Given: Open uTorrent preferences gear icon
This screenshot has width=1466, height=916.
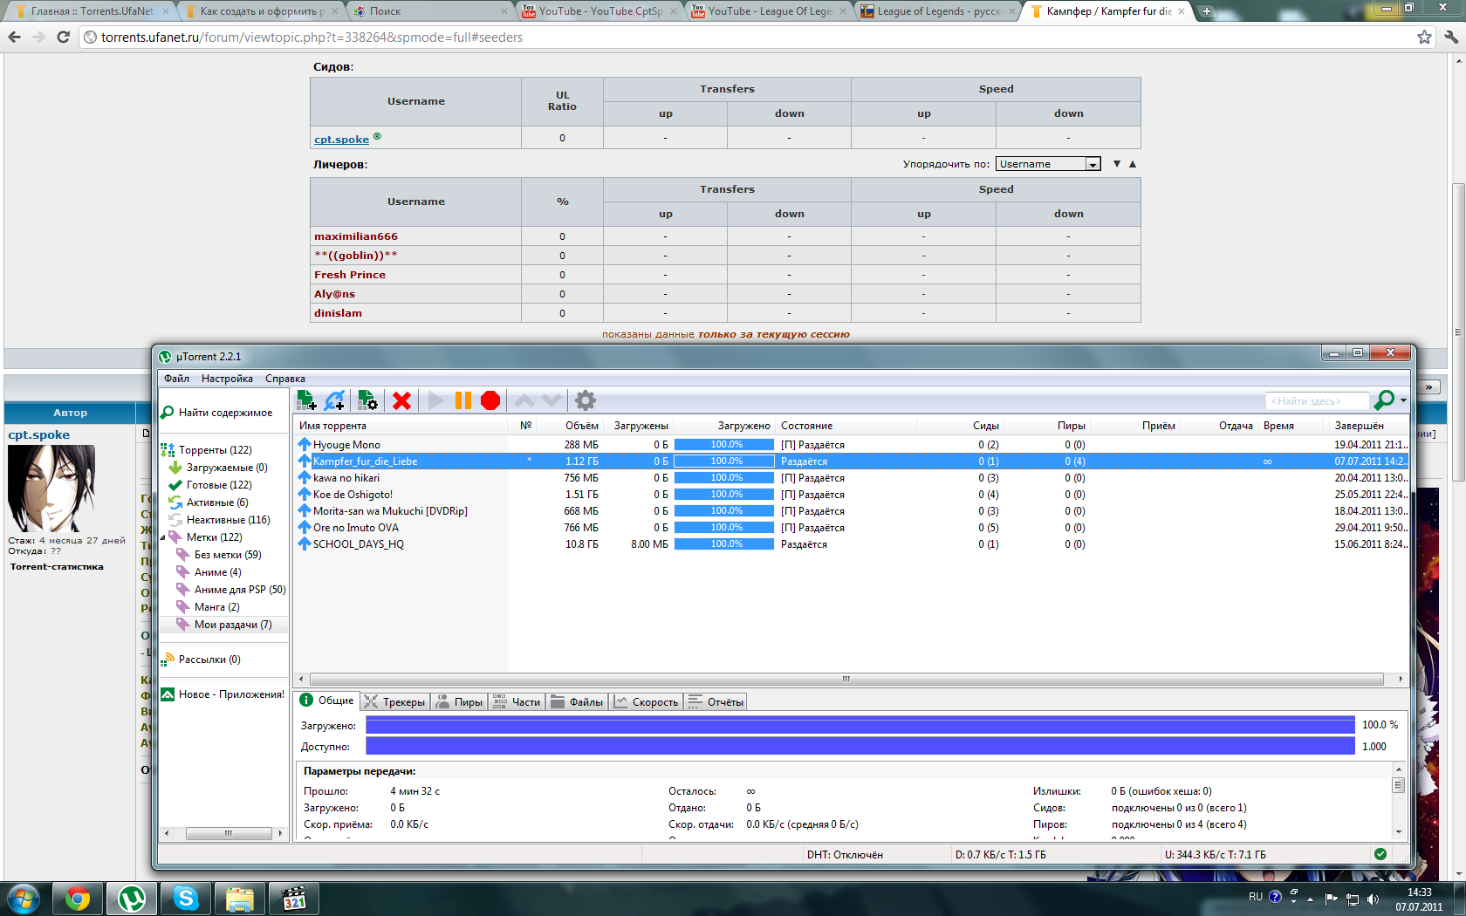Looking at the screenshot, I should [x=586, y=400].
